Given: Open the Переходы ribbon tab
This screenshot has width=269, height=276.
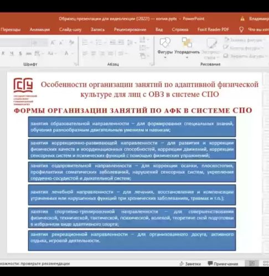Looking at the screenshot, I should point(11,29).
